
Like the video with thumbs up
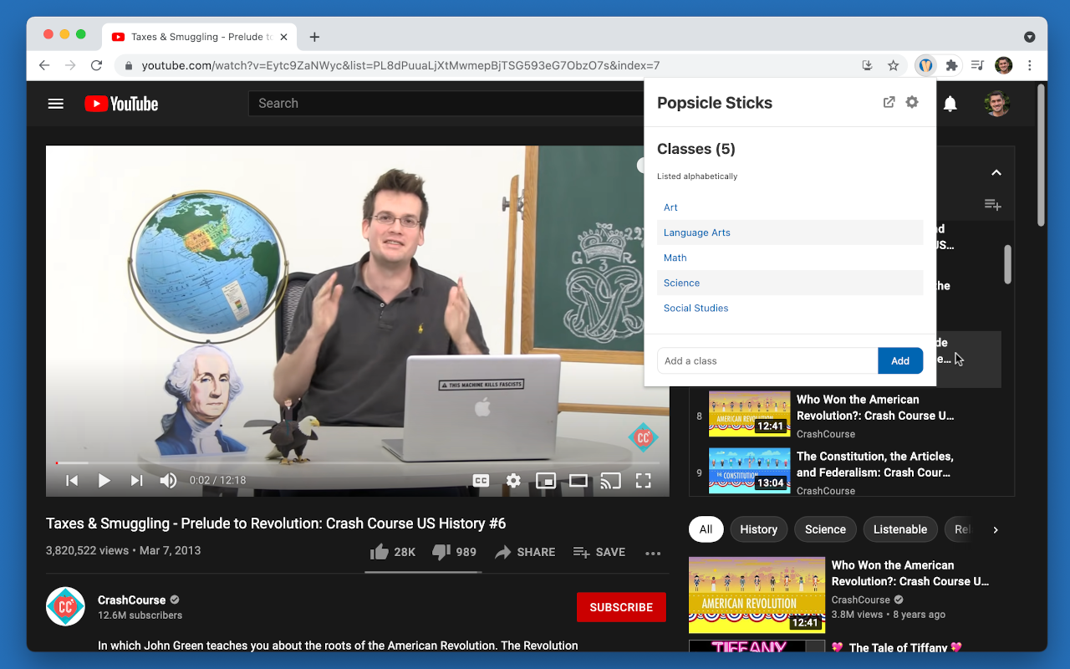pyautogui.click(x=393, y=552)
